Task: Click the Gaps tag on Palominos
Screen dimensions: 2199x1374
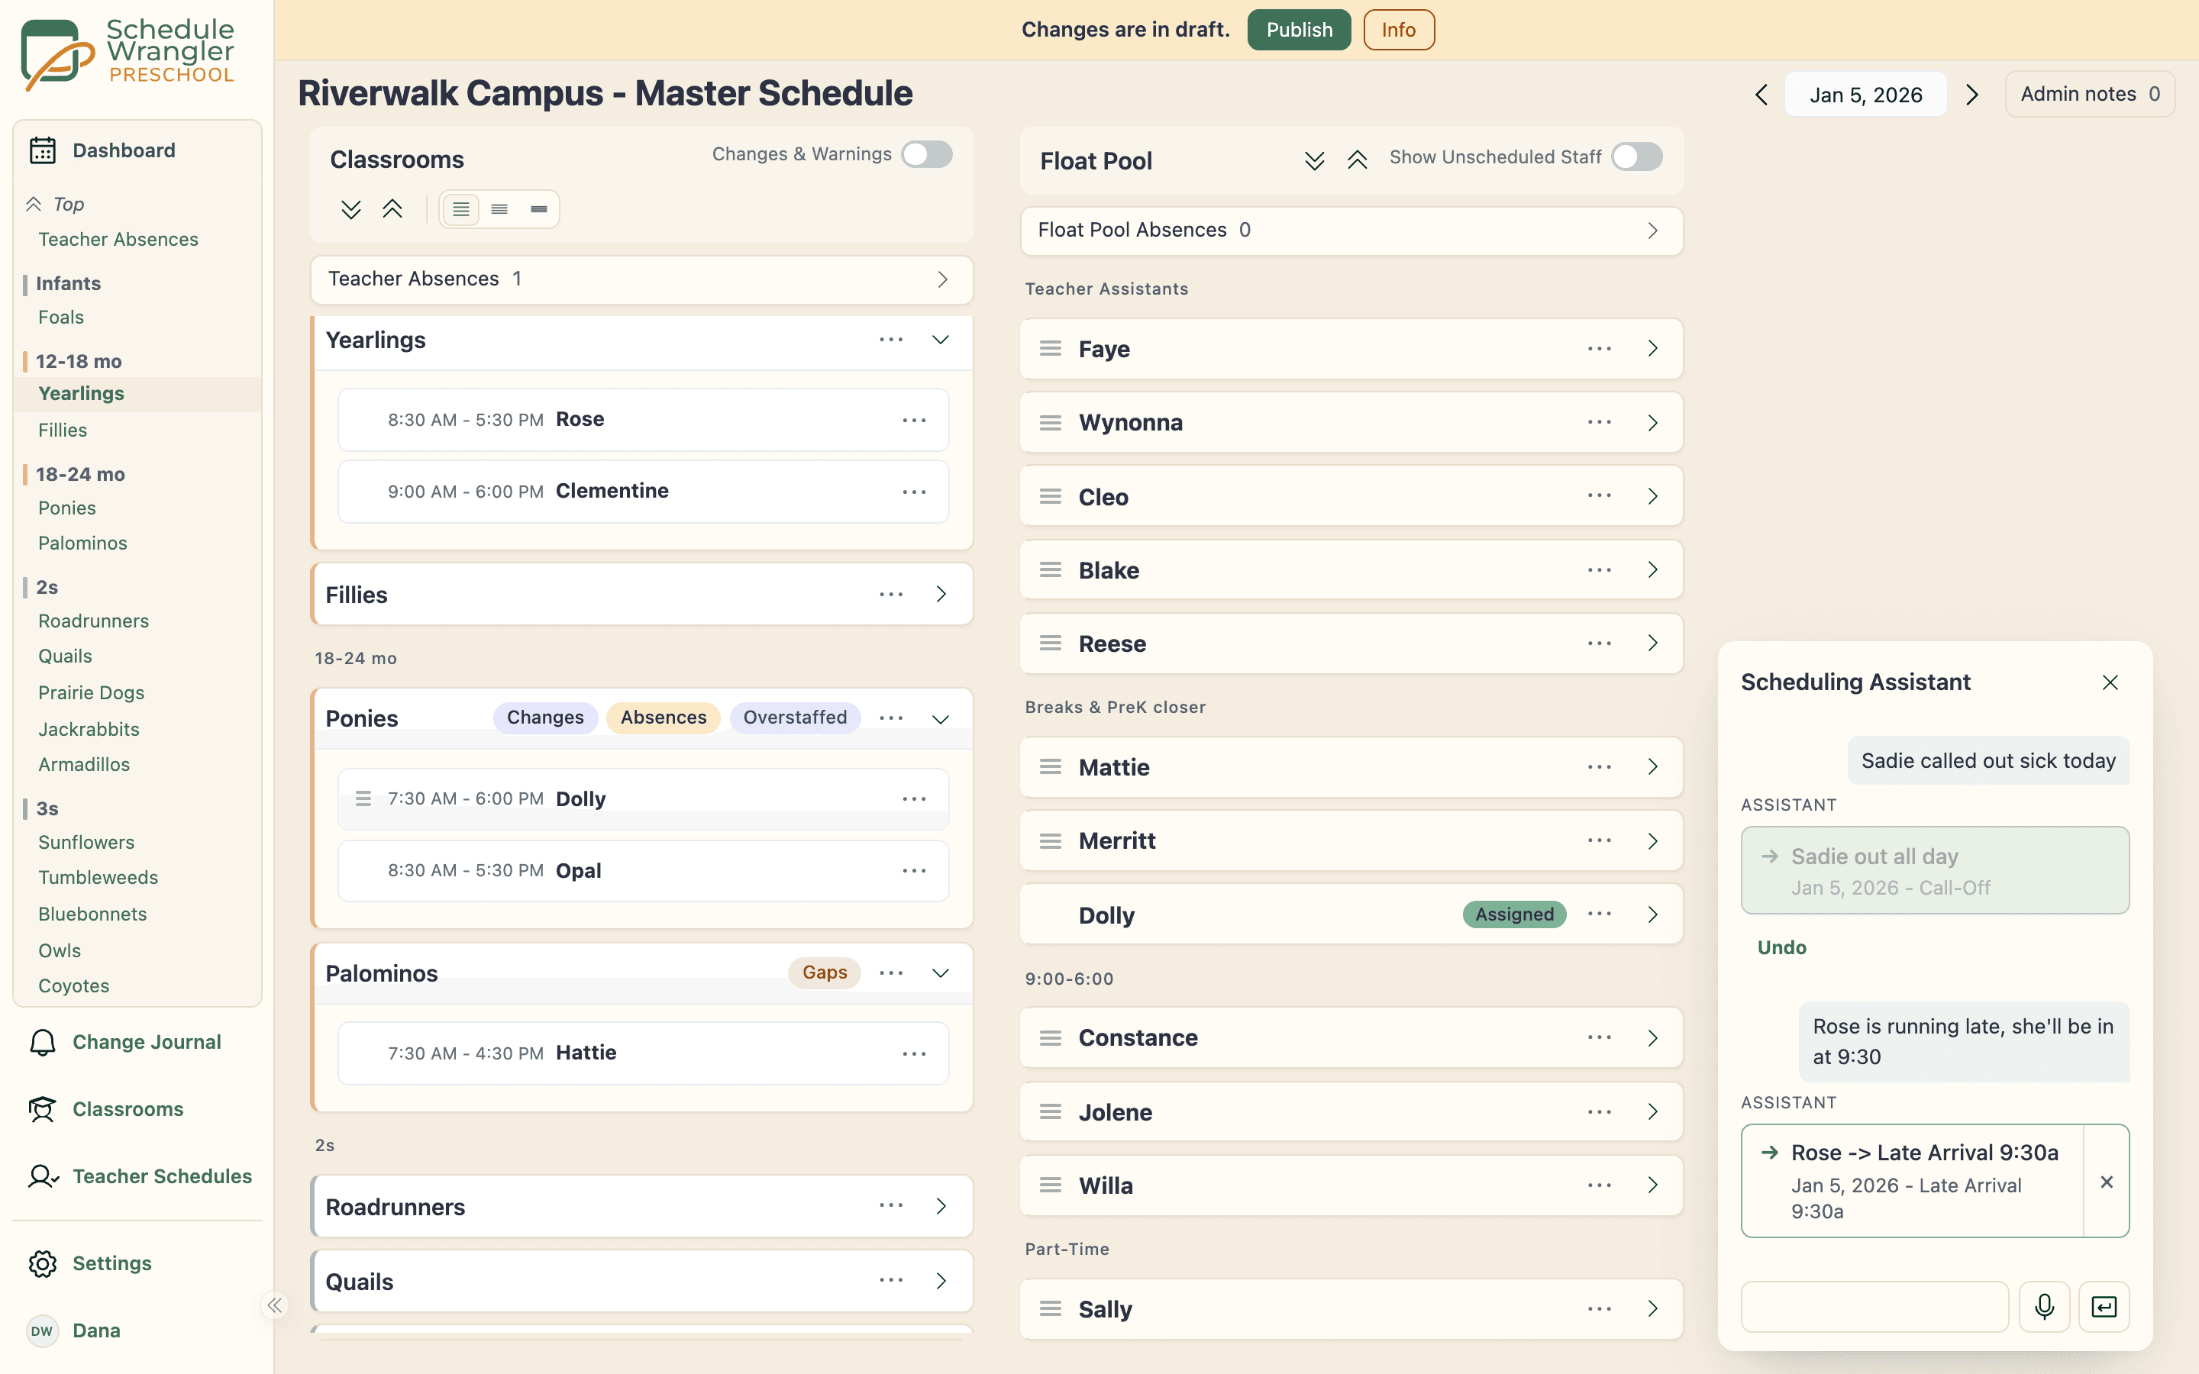Action: coord(824,973)
